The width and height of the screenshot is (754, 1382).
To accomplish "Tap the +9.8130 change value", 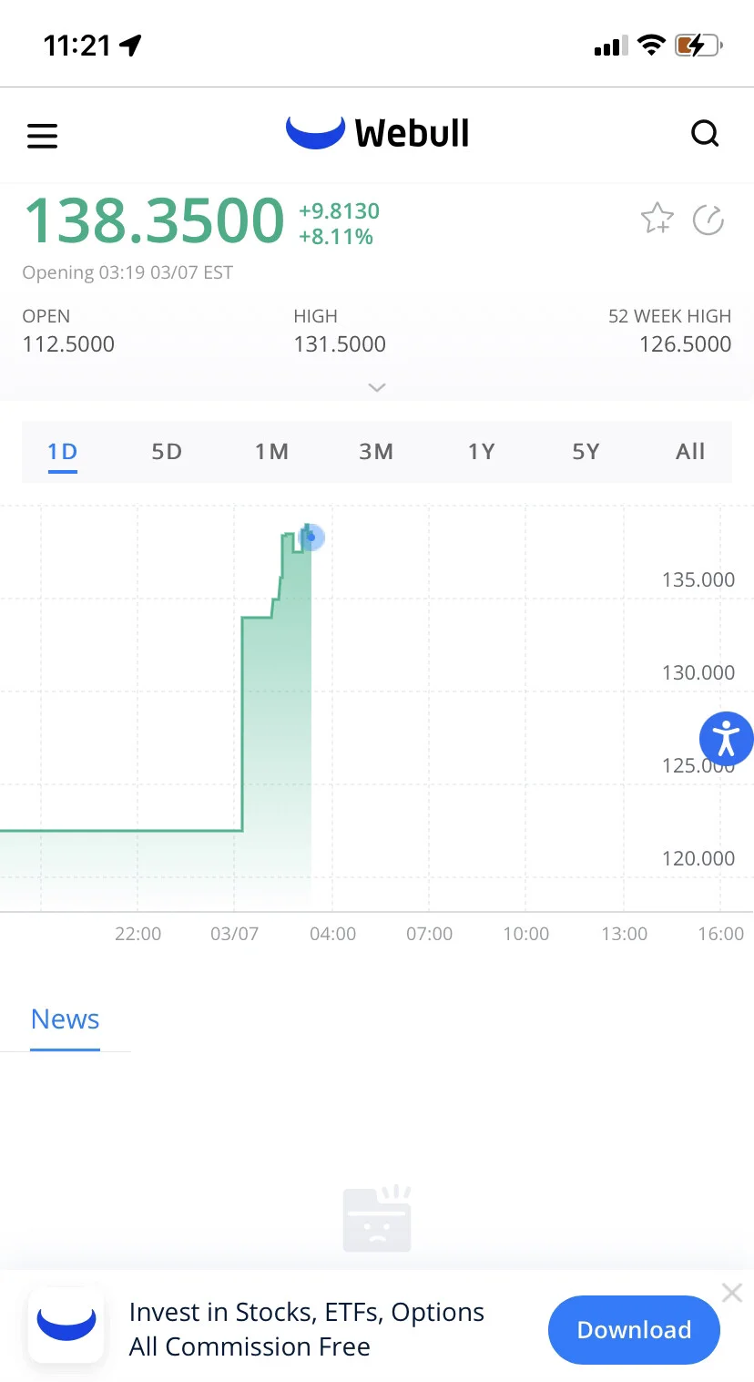I will pyautogui.click(x=339, y=211).
